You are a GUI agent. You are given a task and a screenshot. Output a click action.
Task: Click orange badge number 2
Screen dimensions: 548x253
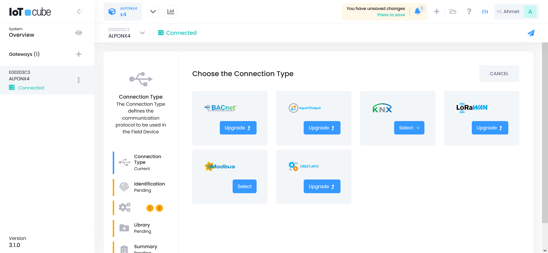pos(159,208)
